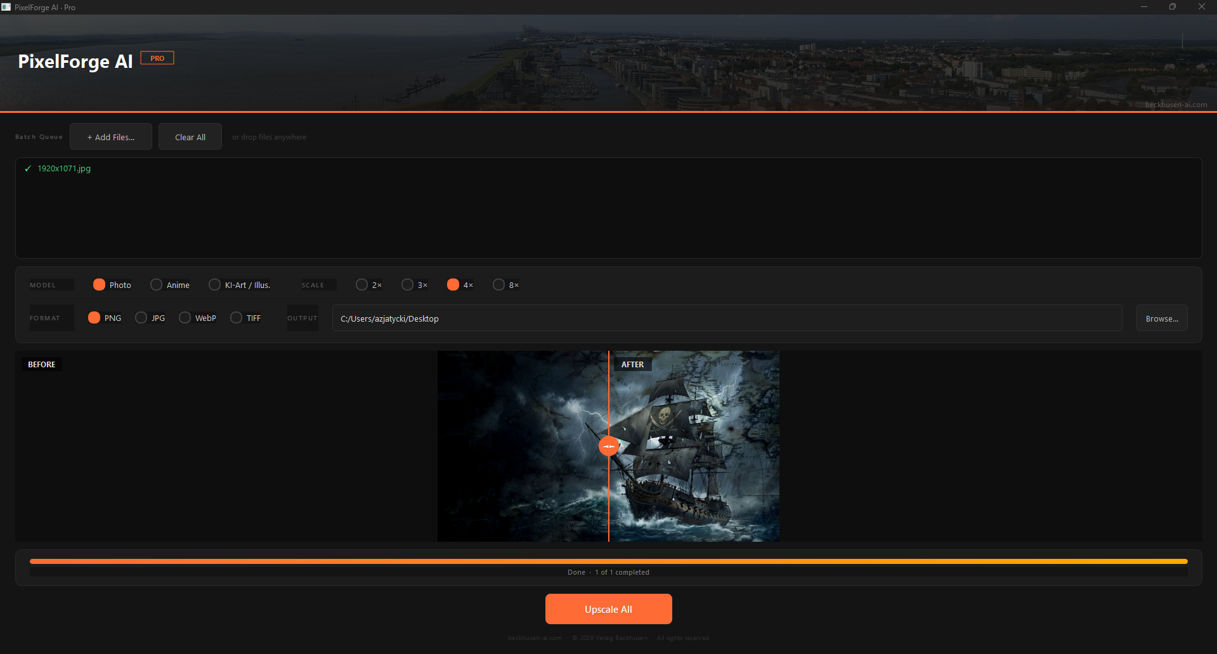Image resolution: width=1217 pixels, height=654 pixels.
Task: Set scale to 3×
Action: tap(415, 285)
